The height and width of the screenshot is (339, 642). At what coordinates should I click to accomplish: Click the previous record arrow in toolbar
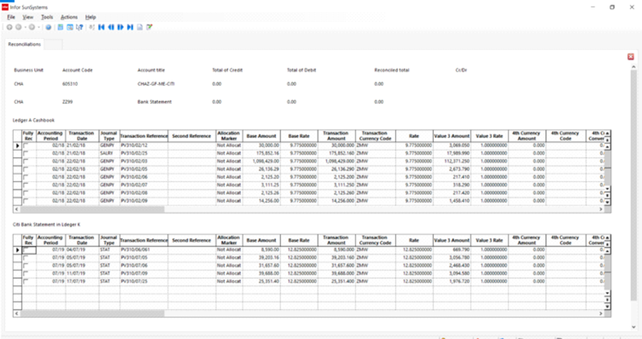click(x=111, y=27)
